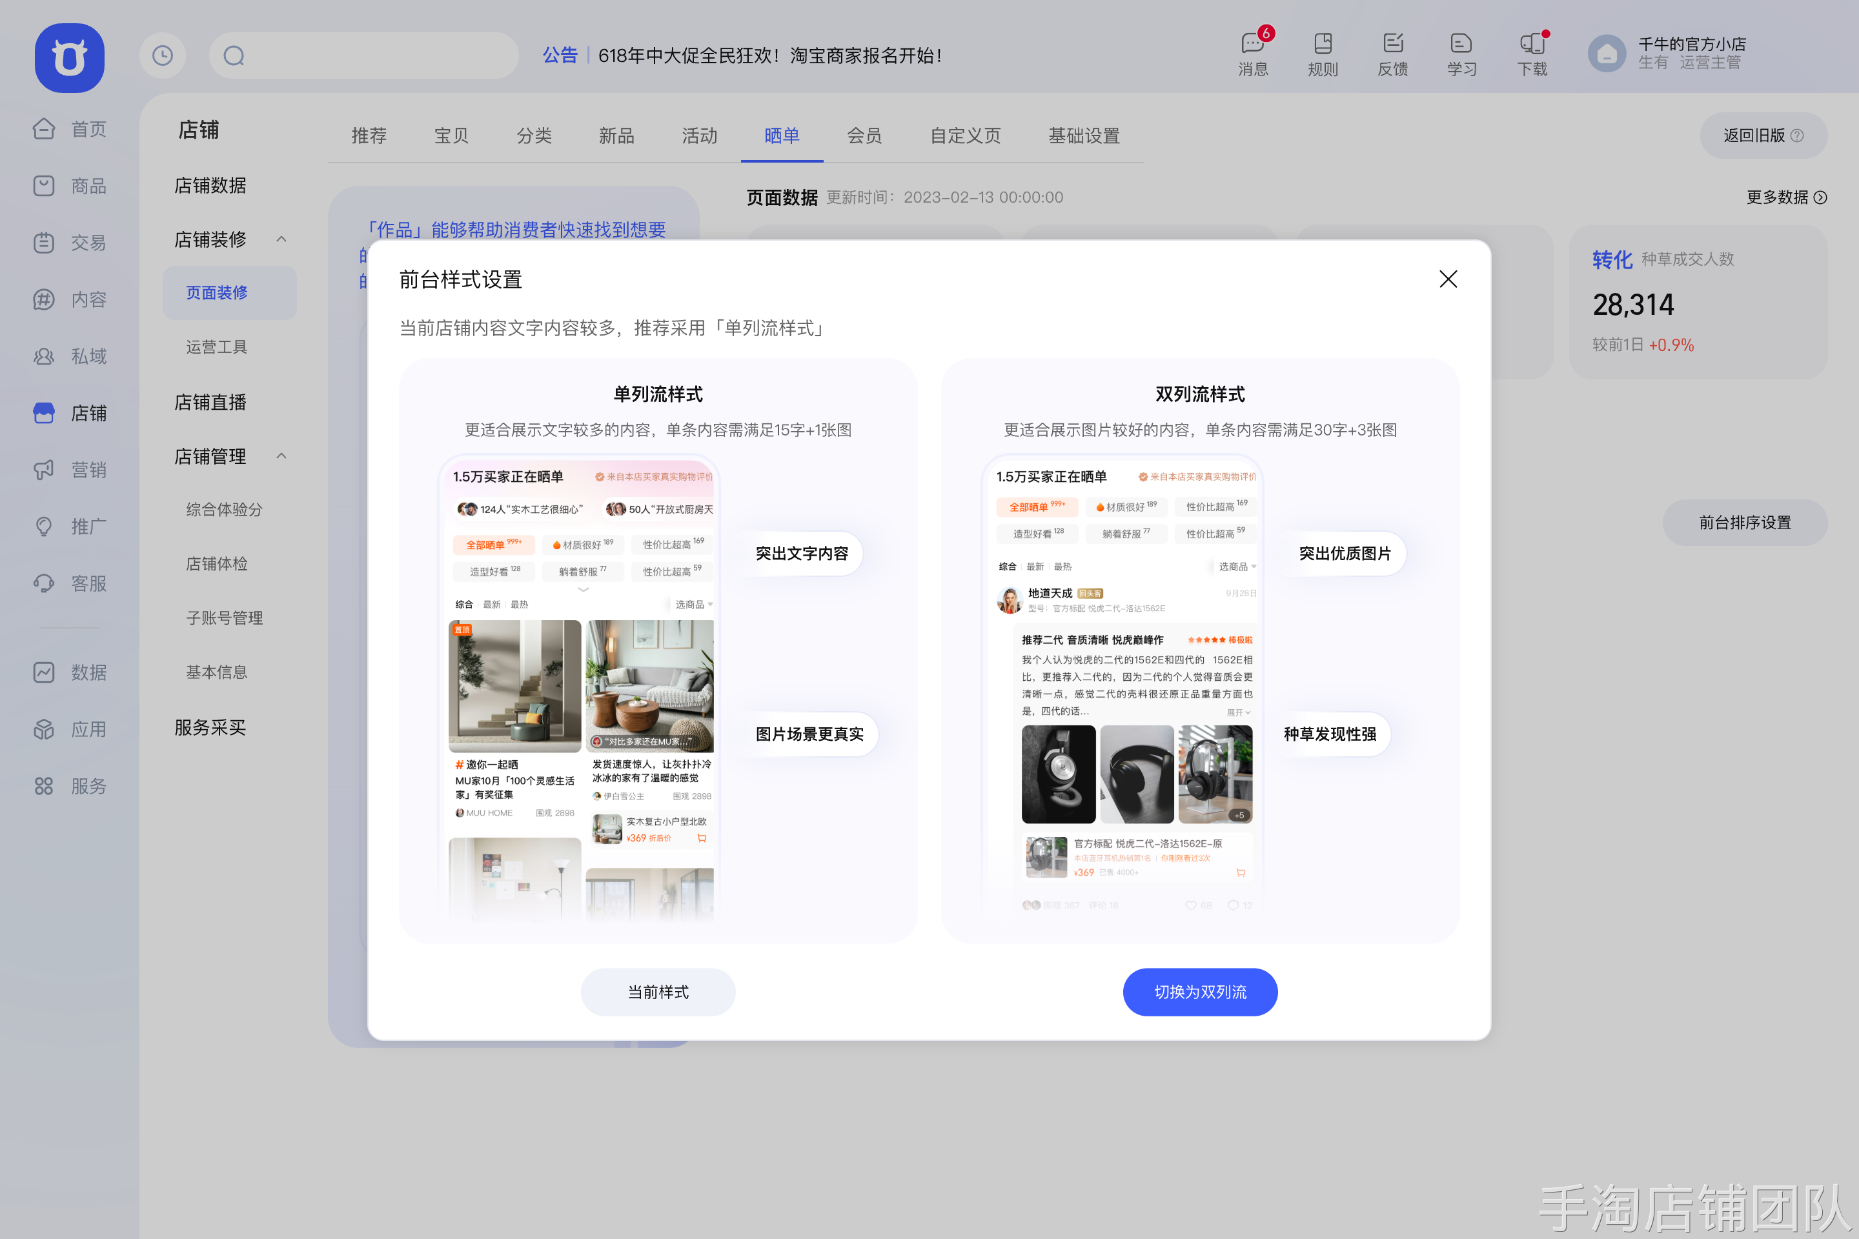Open 交易 trade in sidebar
Screen dimensions: 1859x1239
coord(70,243)
